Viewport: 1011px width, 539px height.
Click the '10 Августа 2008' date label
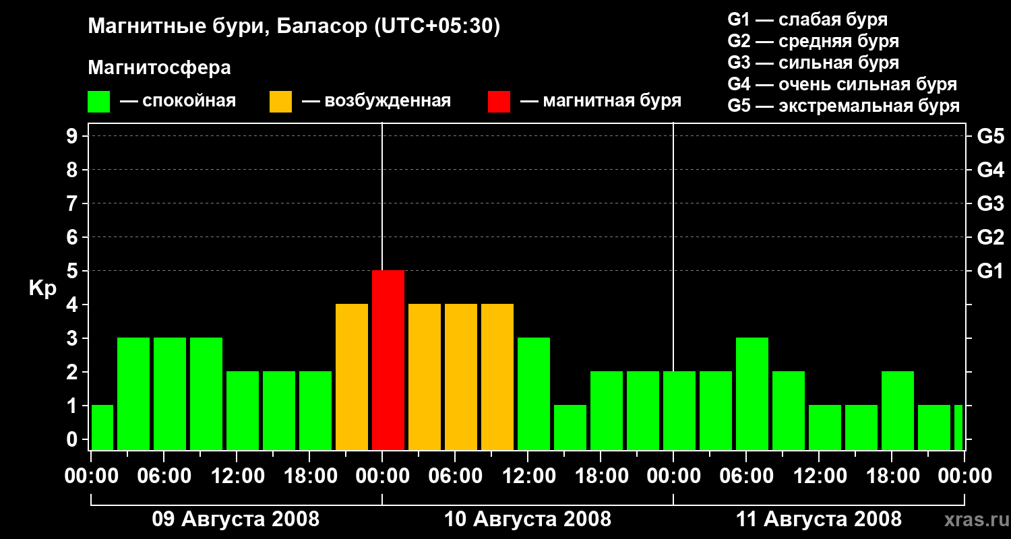tap(528, 519)
